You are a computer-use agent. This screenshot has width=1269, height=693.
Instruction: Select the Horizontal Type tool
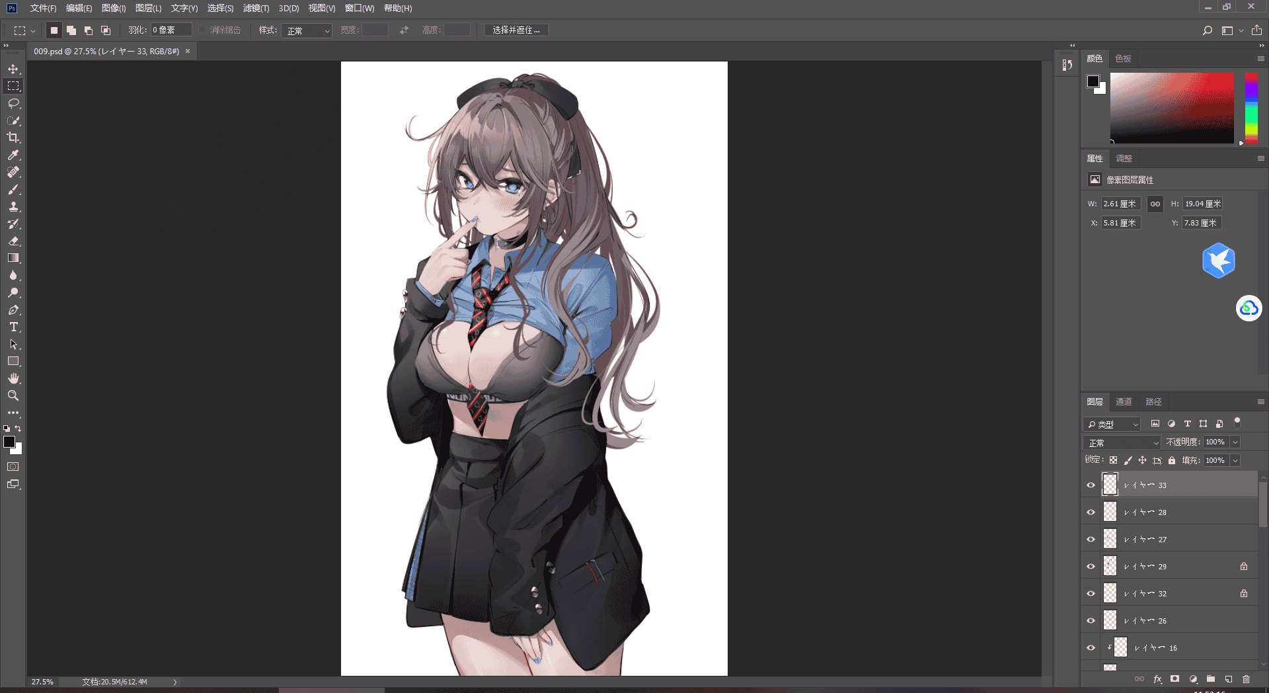(x=13, y=327)
